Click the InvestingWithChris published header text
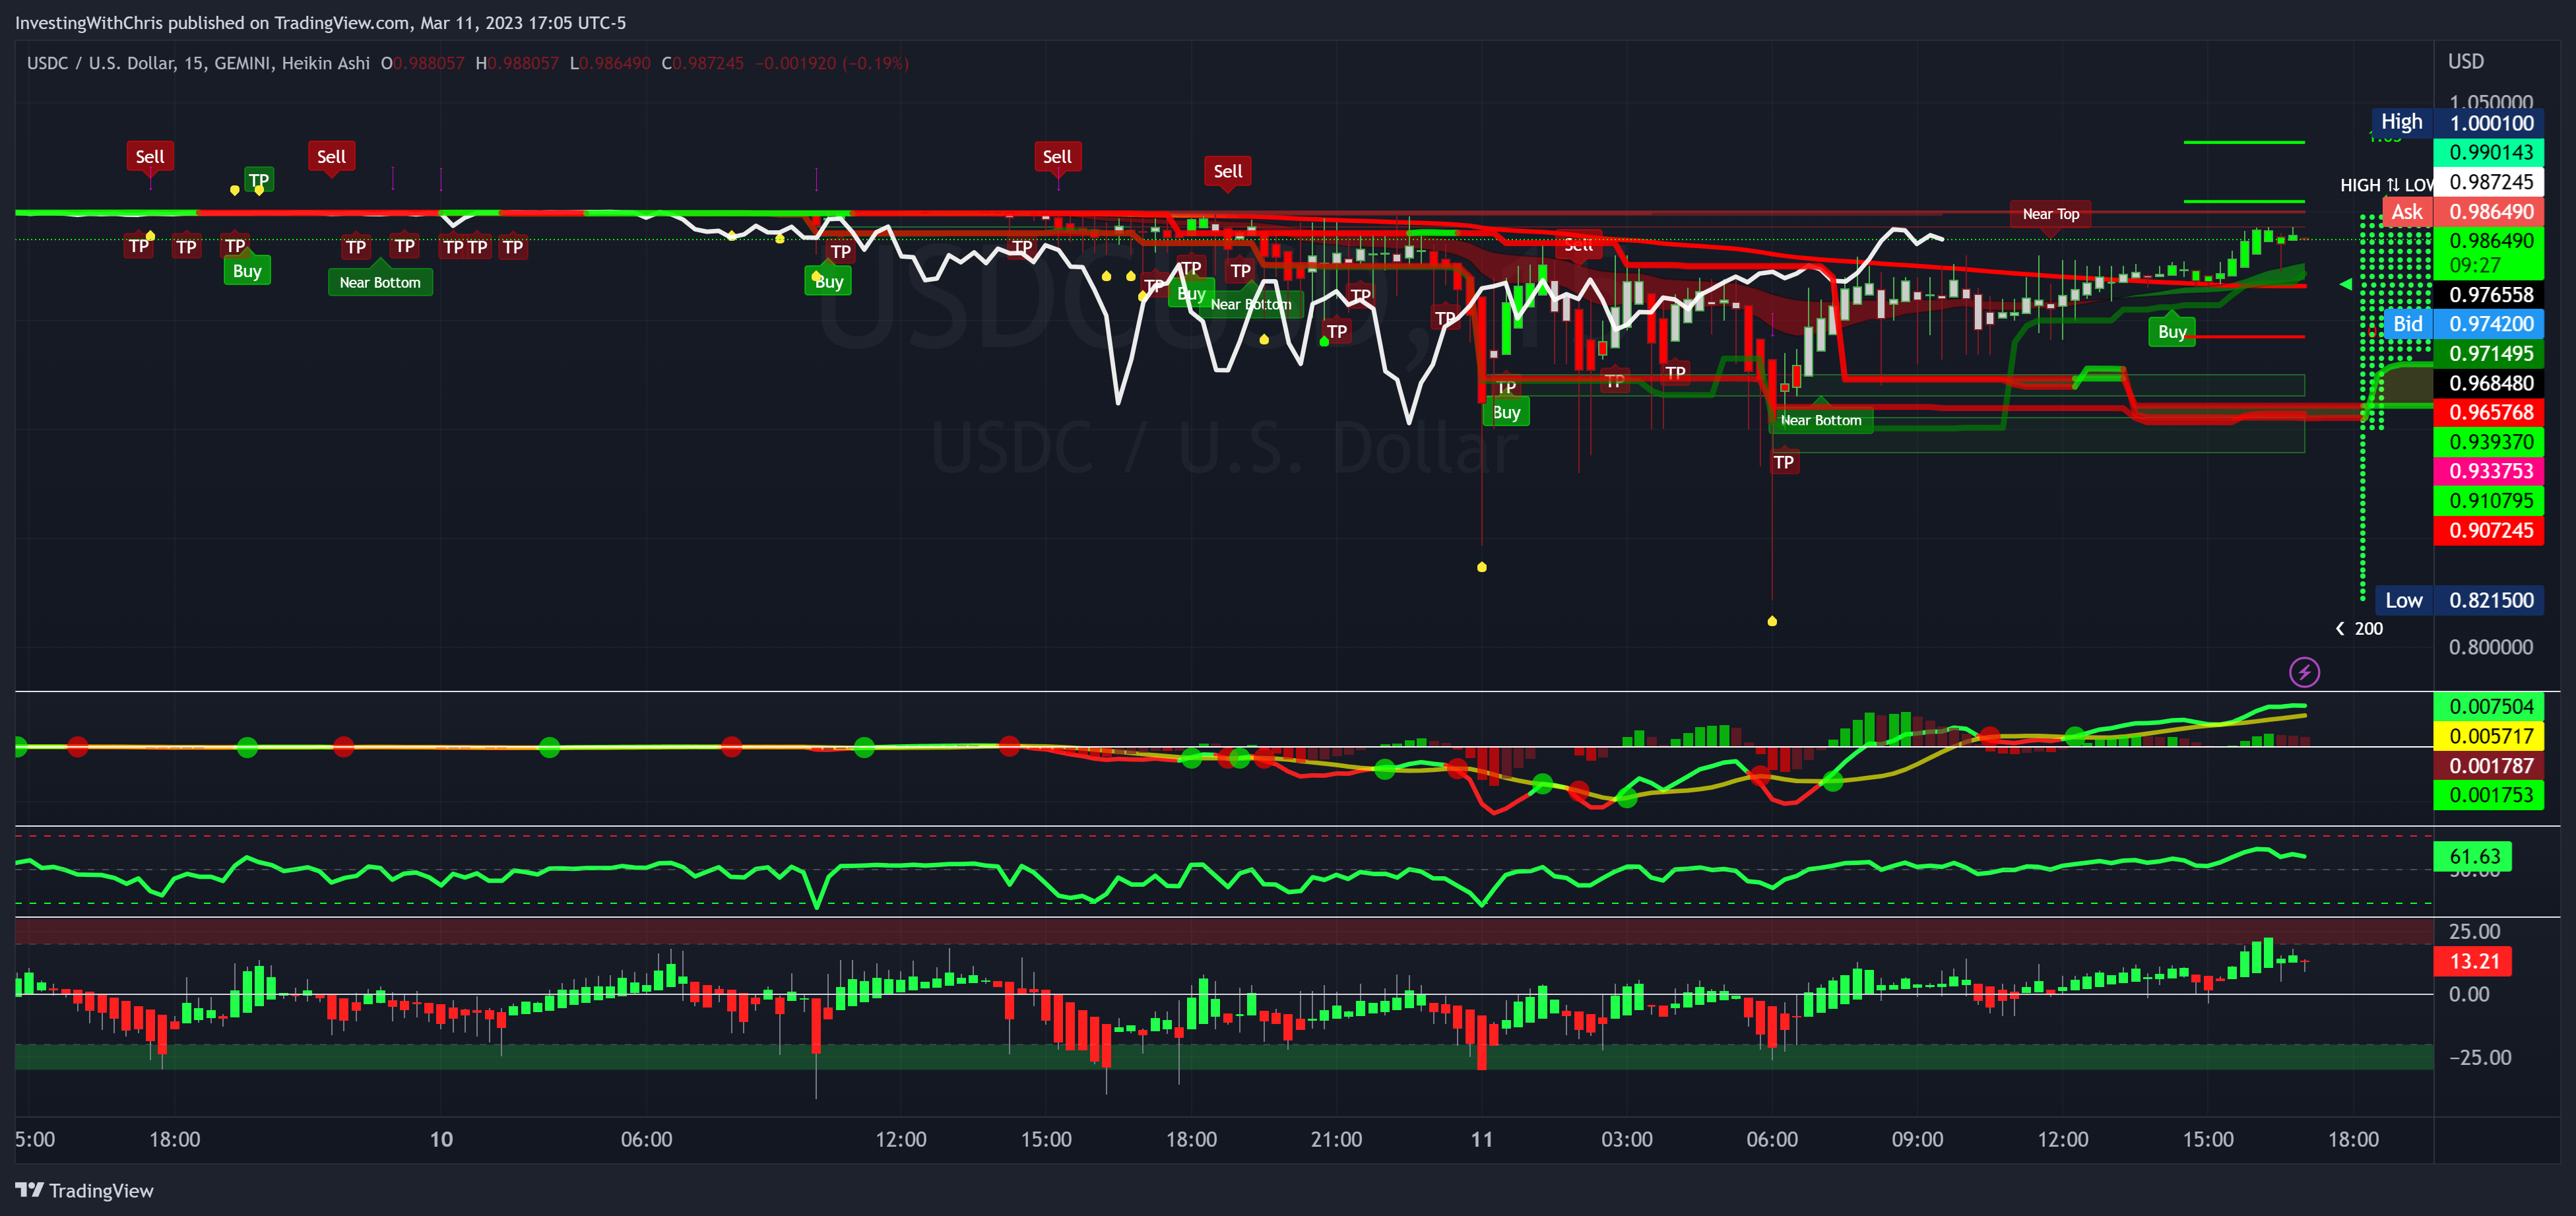This screenshot has width=2576, height=1216. coord(320,22)
